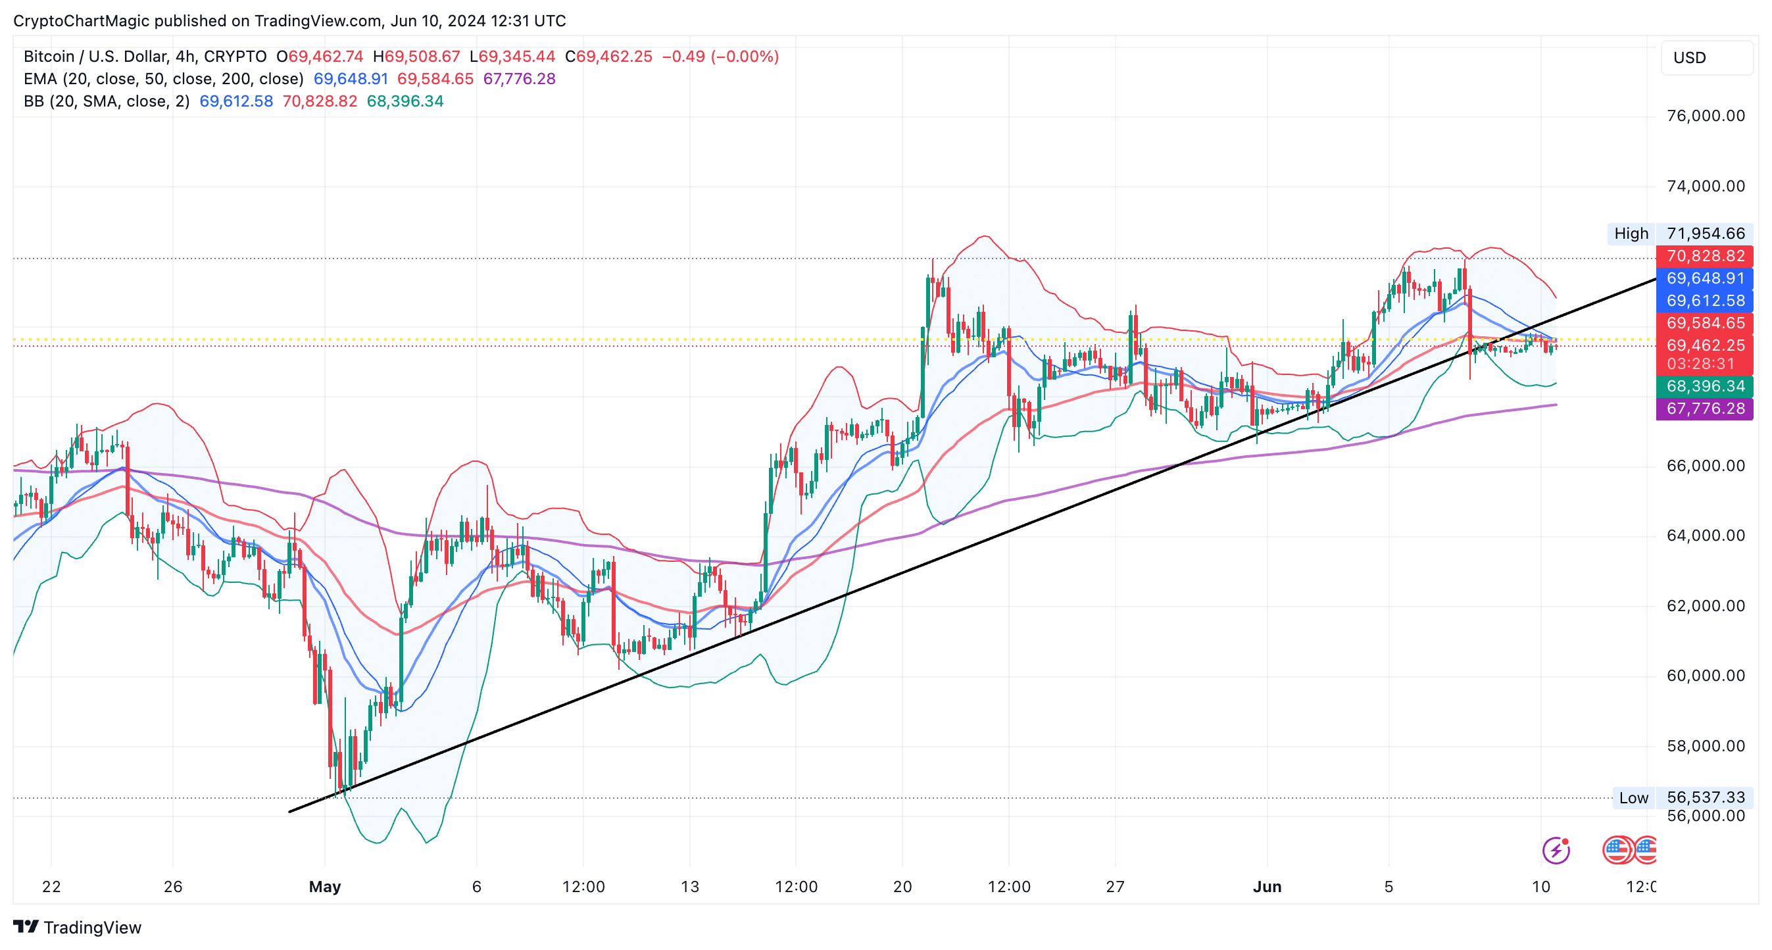Screen dimensions: 1772x950
Task: Click the purple 67,776.28 price-axis tag
Action: pyautogui.click(x=1705, y=409)
